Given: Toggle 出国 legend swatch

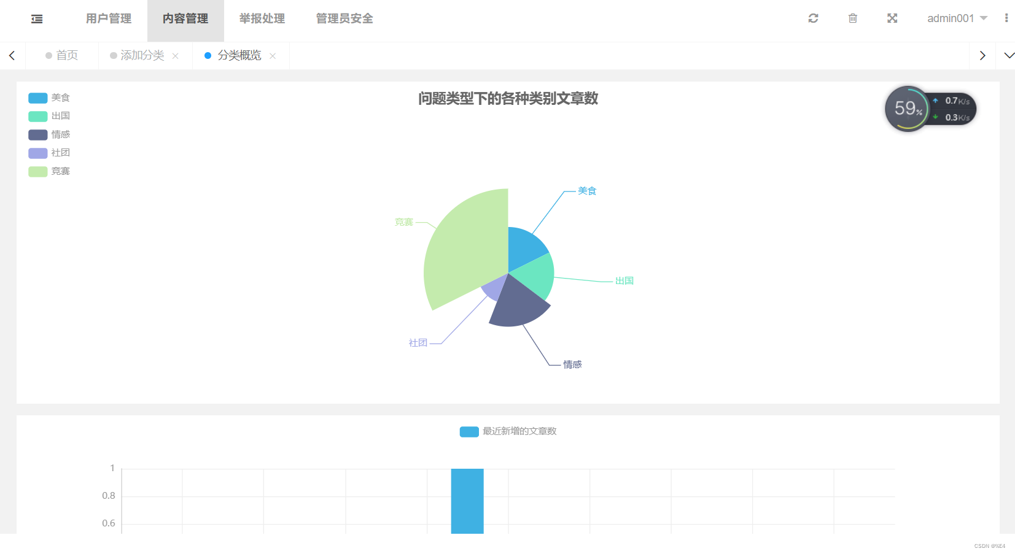Looking at the screenshot, I should click(38, 116).
